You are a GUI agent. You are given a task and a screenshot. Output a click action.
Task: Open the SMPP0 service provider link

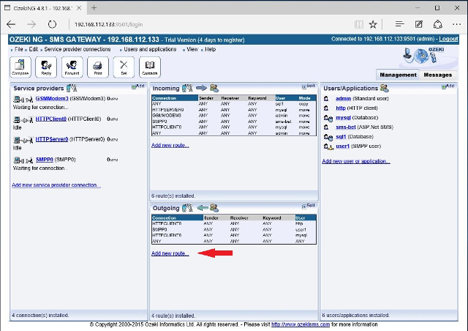45,160
